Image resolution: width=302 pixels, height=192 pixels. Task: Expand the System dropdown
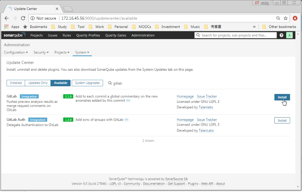[82, 52]
